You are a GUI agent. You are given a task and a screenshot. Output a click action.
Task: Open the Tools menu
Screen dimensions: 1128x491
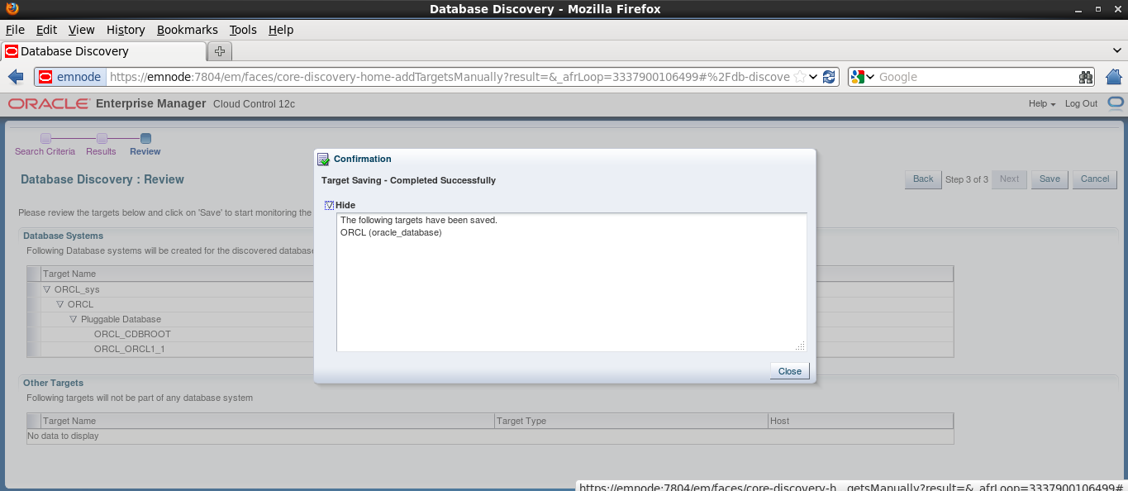[x=243, y=30]
